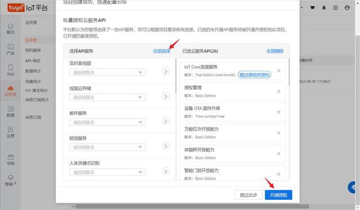The image size is (360, 210).
Task: Remove 设备 OTA 固件升级 from selected list
Action: pyautogui.click(x=279, y=112)
